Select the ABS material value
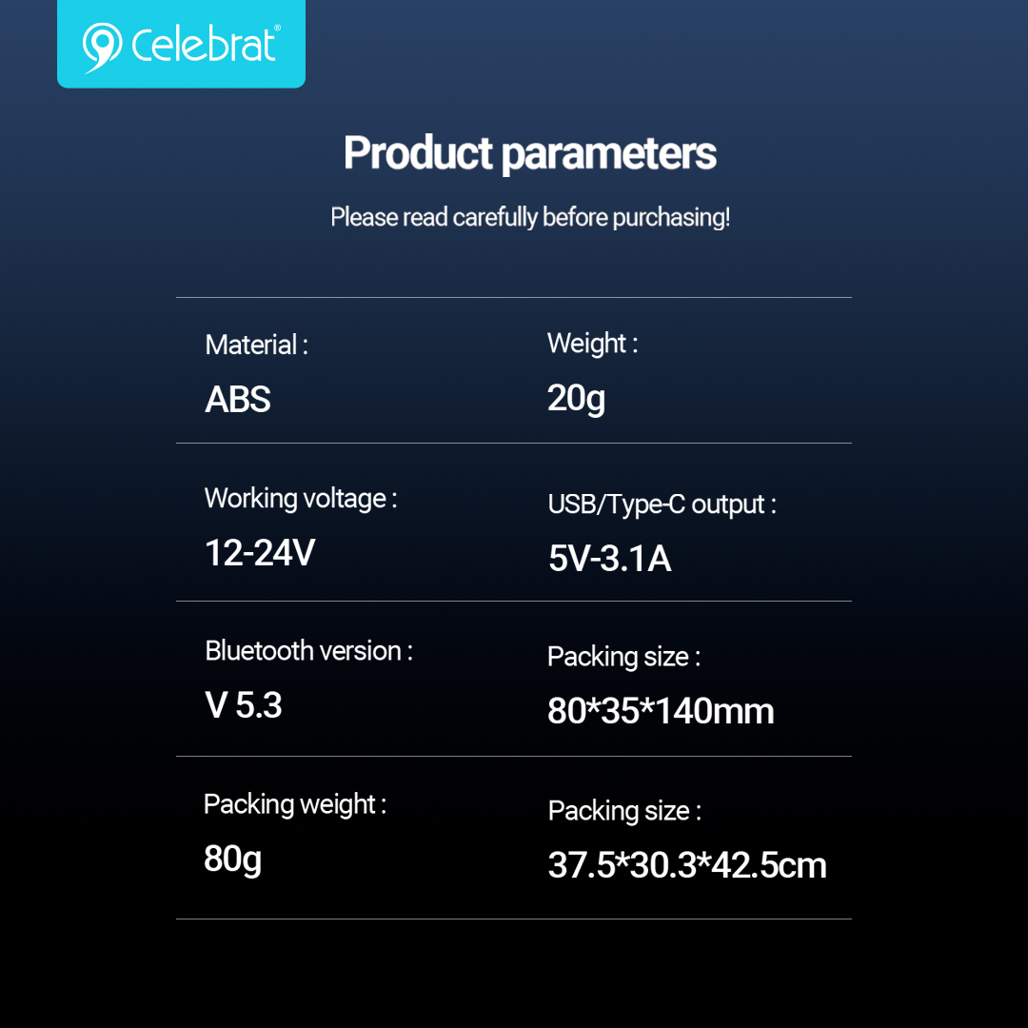The width and height of the screenshot is (1028, 1028). coord(238,399)
